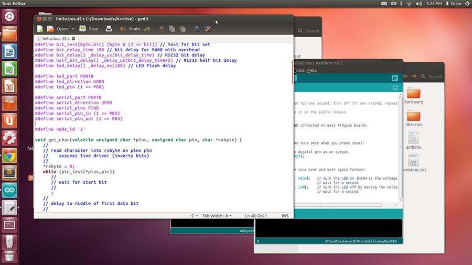Screen dimensions: 472x265
Task: Open the C language syntax dropdown
Action: tap(195, 216)
